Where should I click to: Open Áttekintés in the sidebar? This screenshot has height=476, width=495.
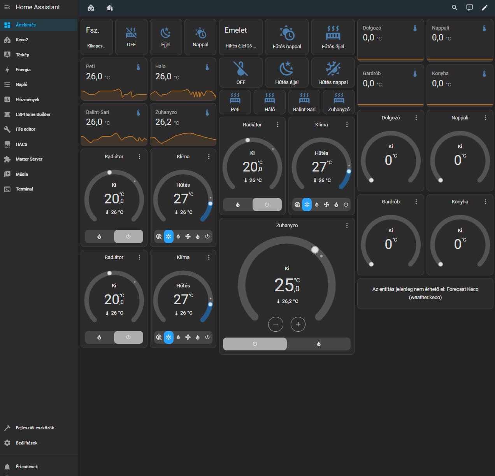(x=39, y=25)
